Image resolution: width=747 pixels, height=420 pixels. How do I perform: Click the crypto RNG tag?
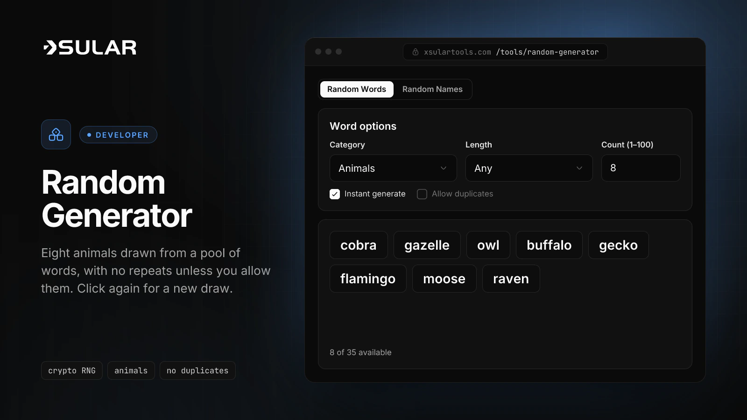point(72,371)
